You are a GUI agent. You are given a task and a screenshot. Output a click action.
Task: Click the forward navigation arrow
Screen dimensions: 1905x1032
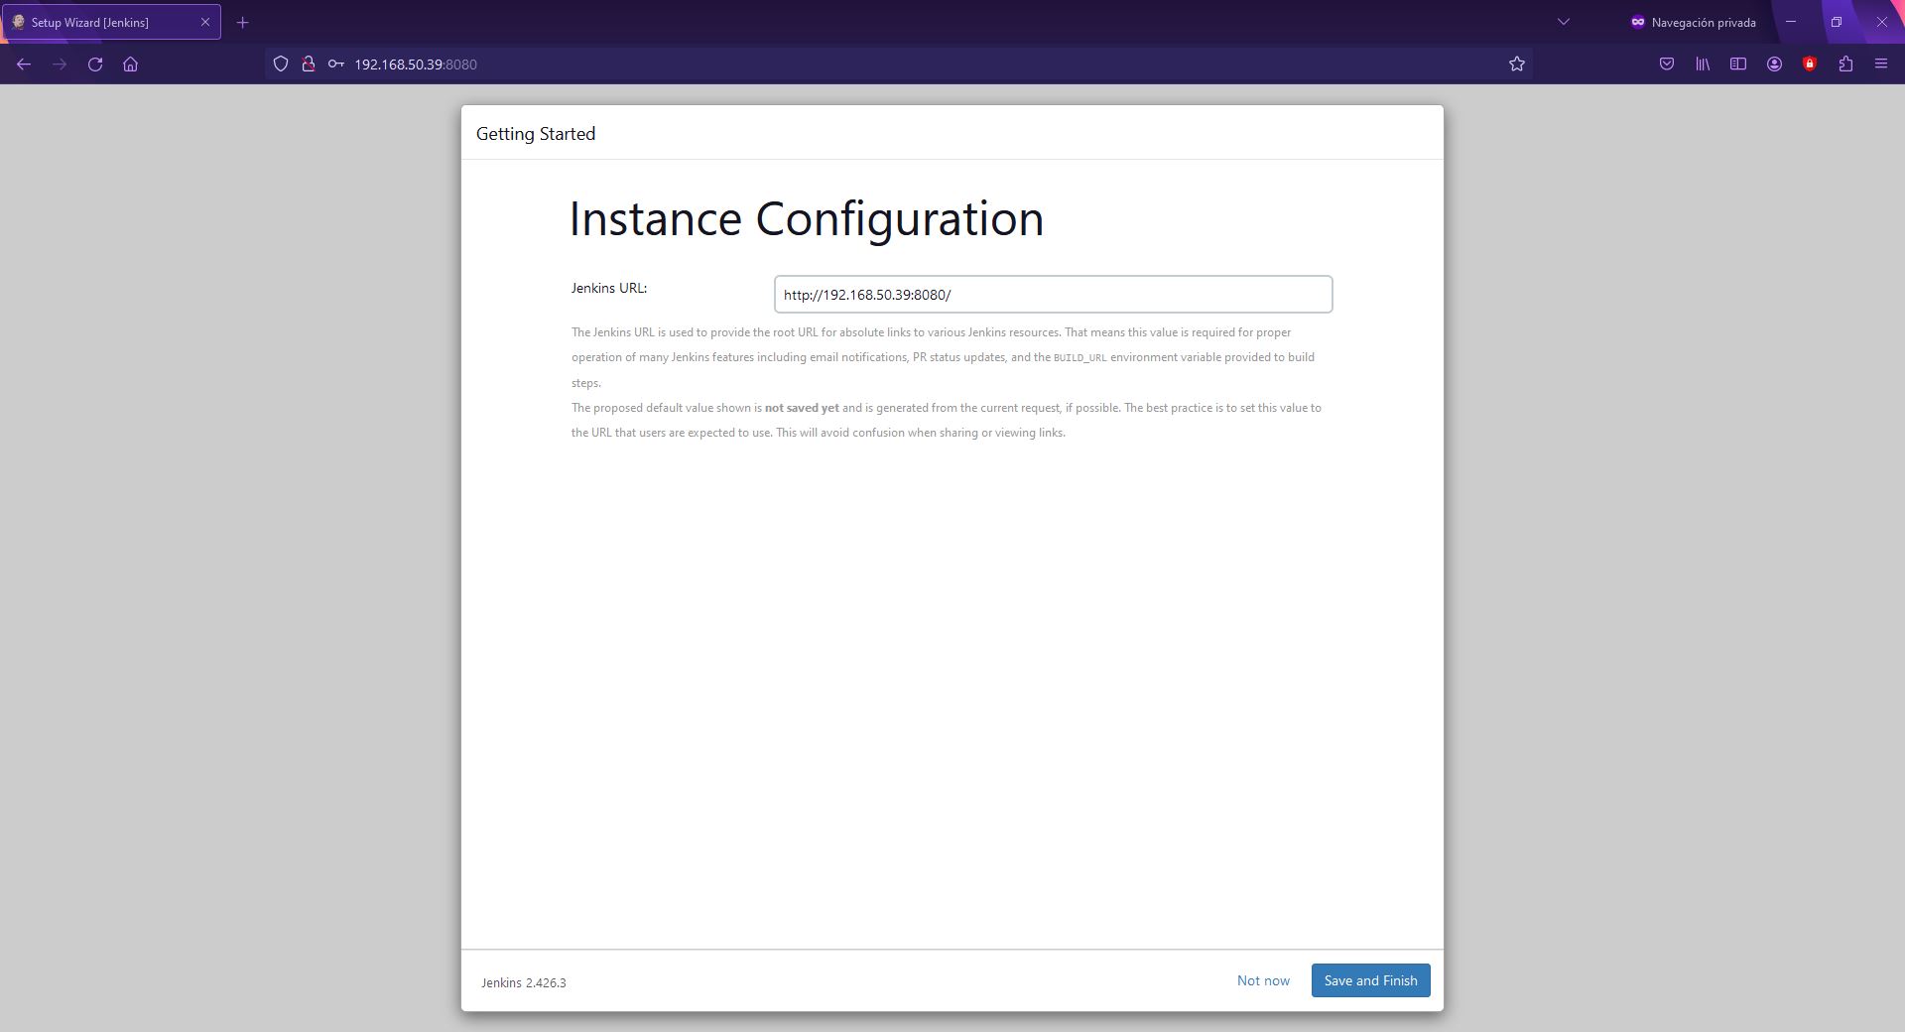(x=60, y=64)
